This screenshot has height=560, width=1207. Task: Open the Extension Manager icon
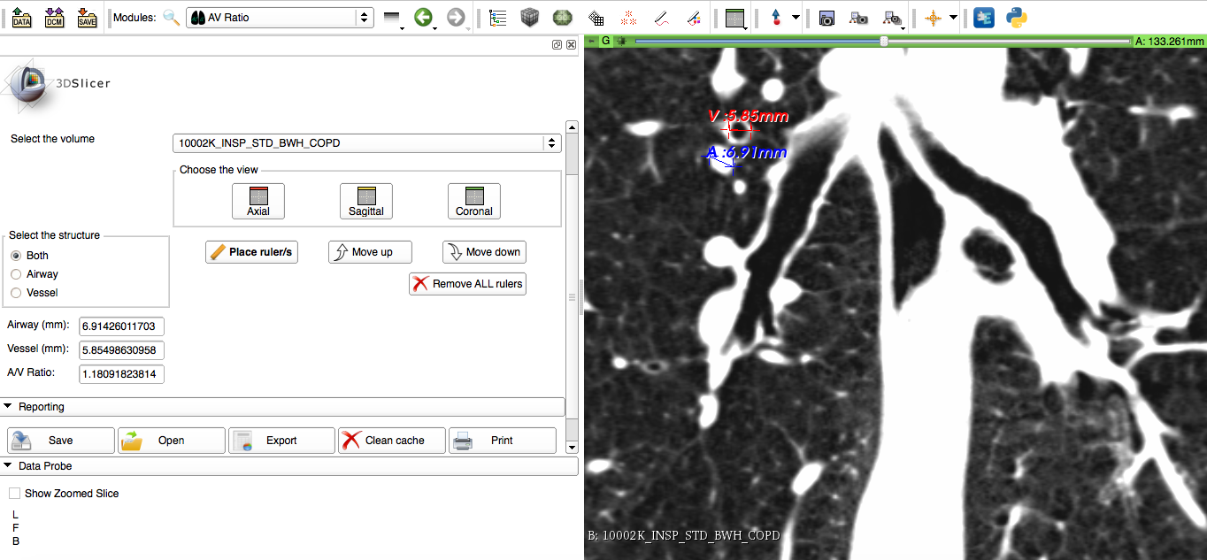pyautogui.click(x=983, y=18)
